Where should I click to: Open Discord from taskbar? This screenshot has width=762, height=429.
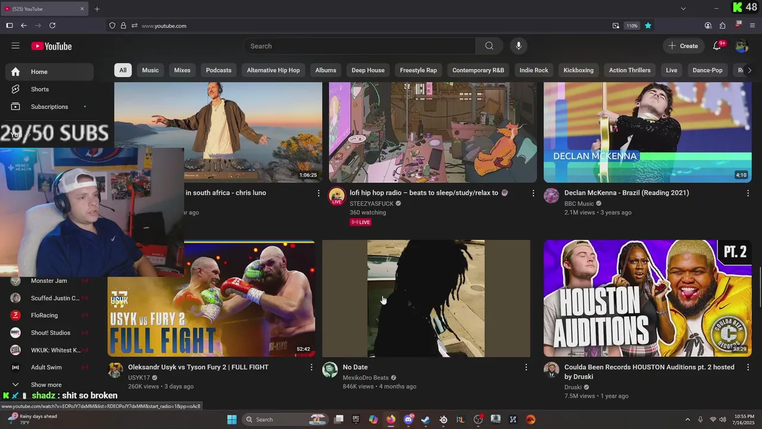(408, 419)
